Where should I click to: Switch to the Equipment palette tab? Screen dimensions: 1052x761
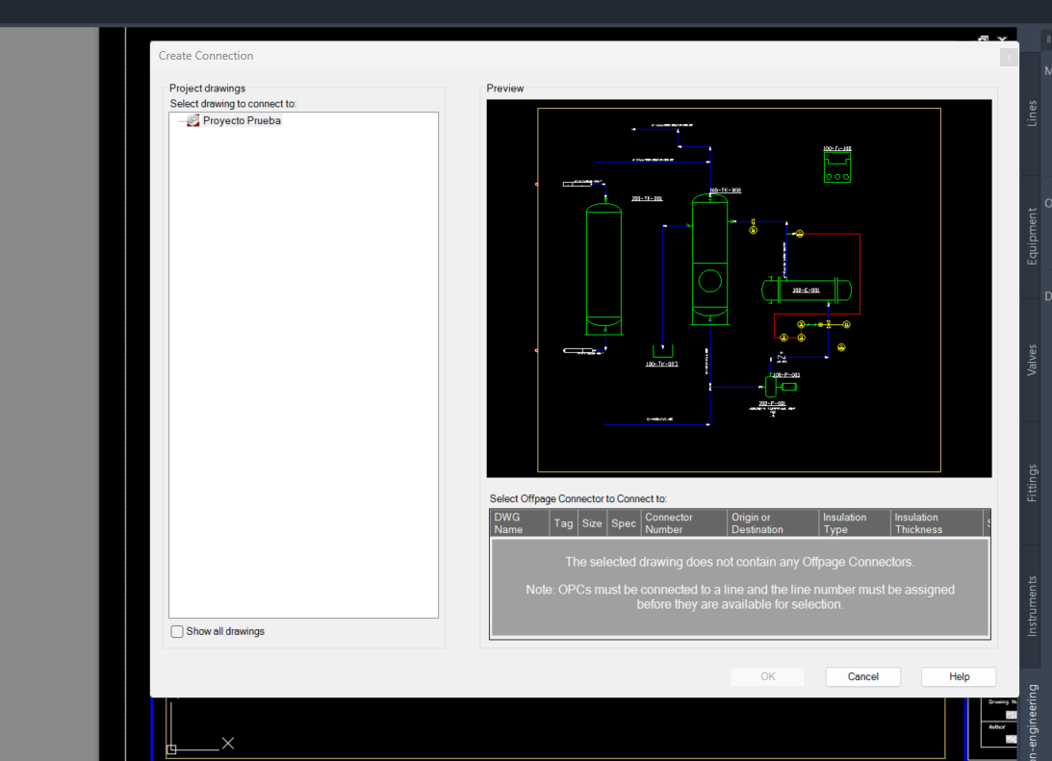coord(1033,236)
